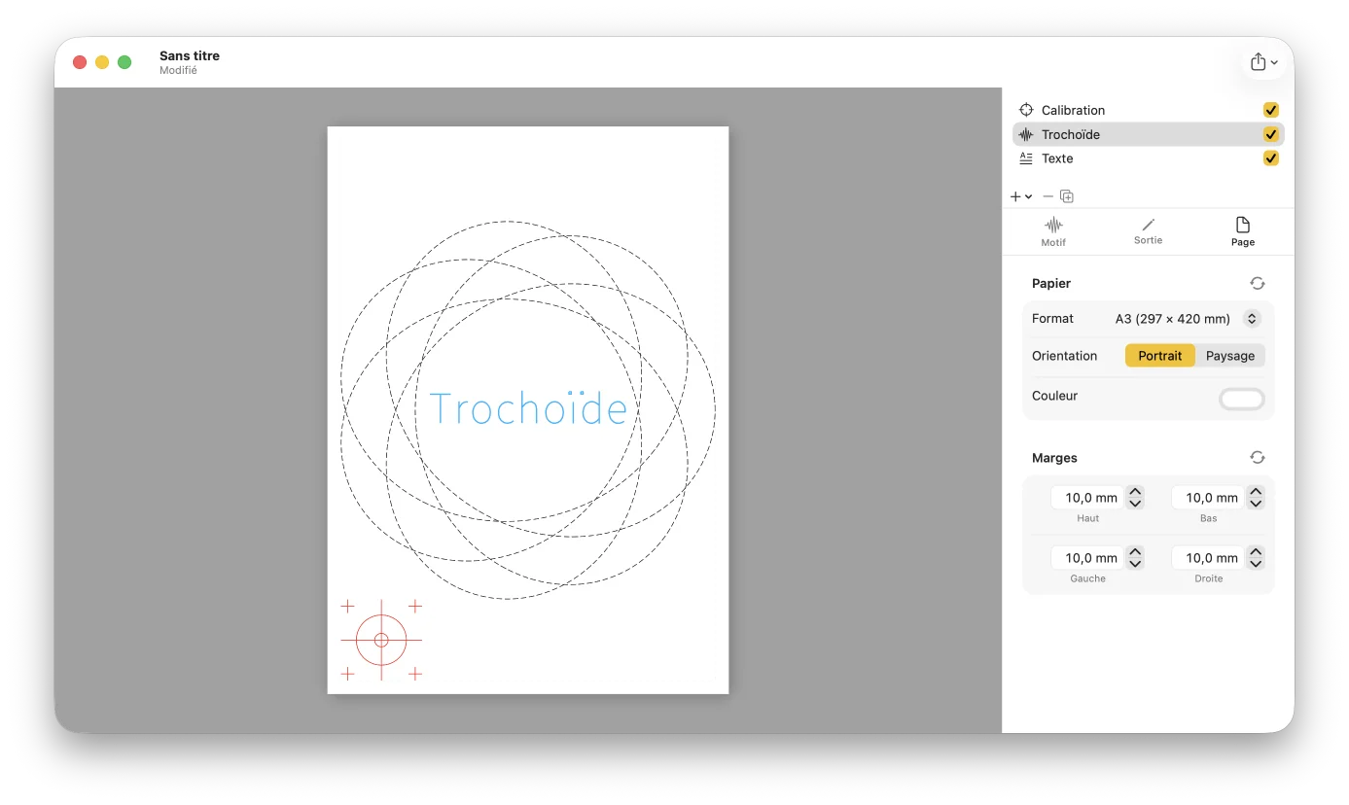Viewport: 1349px width, 805px height.
Task: Adjust the Haut margin stepper
Action: click(x=1135, y=498)
